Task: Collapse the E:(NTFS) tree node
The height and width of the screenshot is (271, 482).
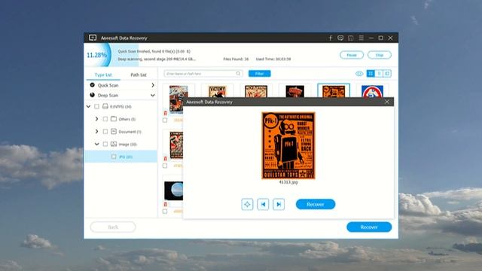Action: (89, 106)
